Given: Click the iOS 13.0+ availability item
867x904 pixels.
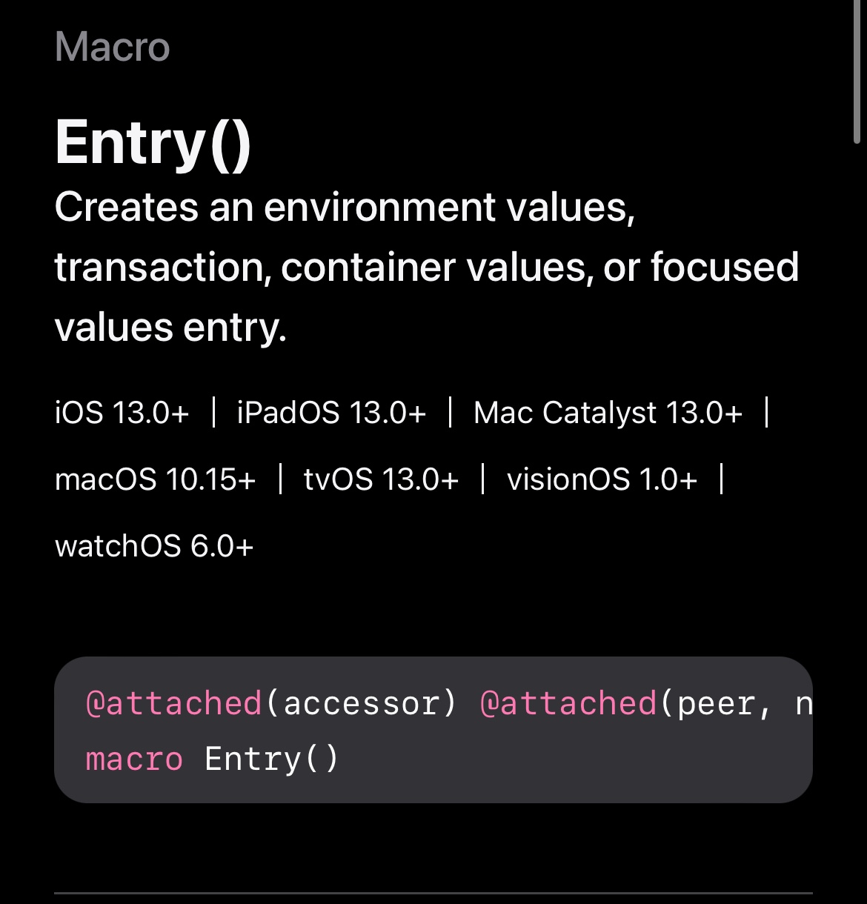Looking at the screenshot, I should pos(122,413).
